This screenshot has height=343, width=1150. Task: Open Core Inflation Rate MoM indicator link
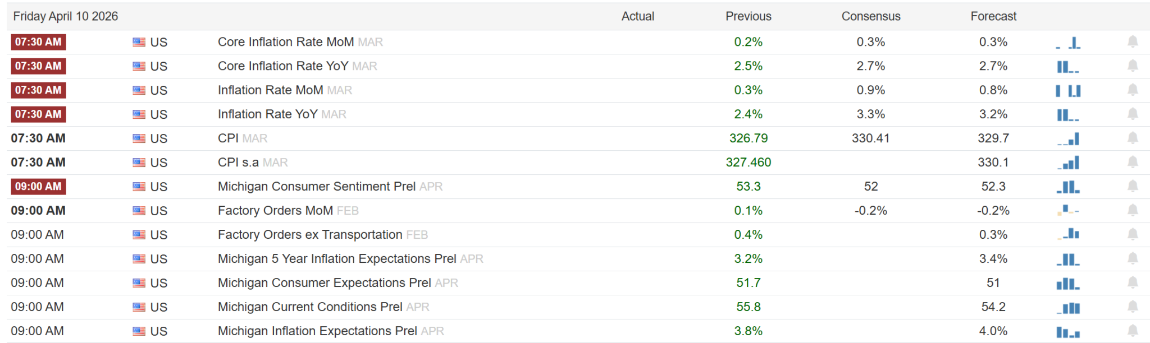285,42
